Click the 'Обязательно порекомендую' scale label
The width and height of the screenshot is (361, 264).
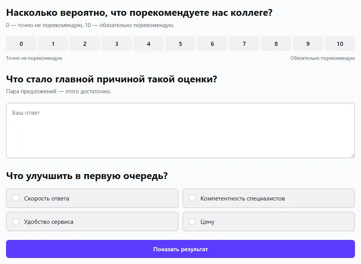tap(323, 58)
